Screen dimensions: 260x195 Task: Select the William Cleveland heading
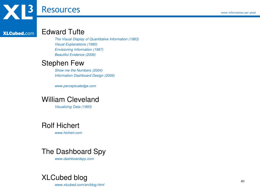pyautogui.click(x=70, y=100)
